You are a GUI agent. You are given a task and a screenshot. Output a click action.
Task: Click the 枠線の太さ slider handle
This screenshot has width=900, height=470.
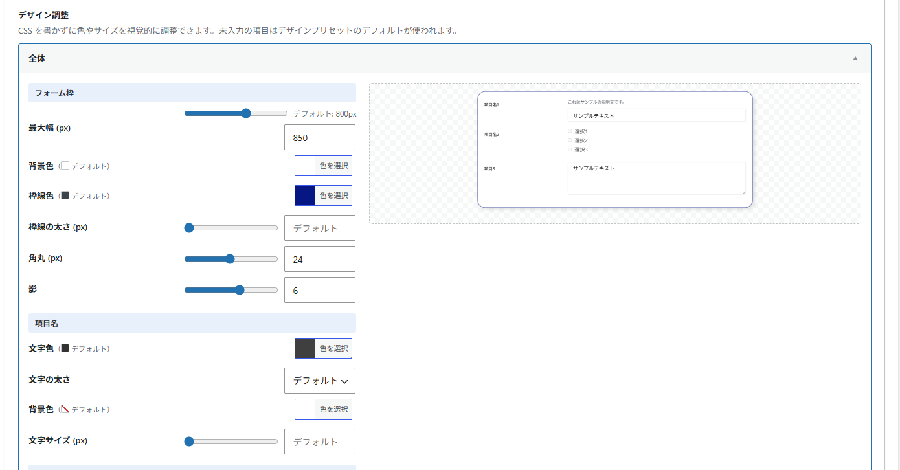click(189, 228)
